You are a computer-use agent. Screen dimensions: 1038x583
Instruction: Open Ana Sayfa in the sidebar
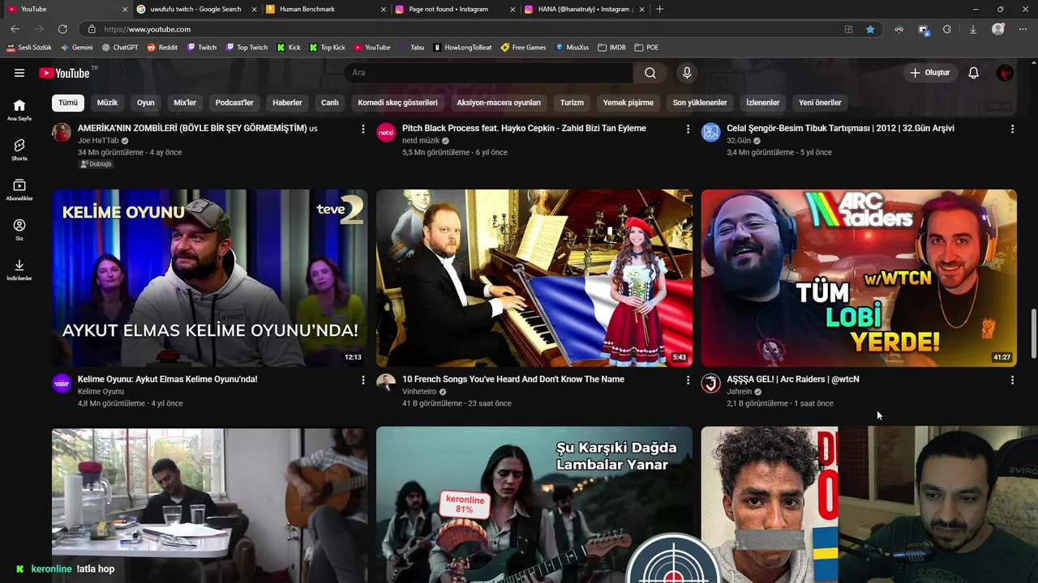(19, 110)
